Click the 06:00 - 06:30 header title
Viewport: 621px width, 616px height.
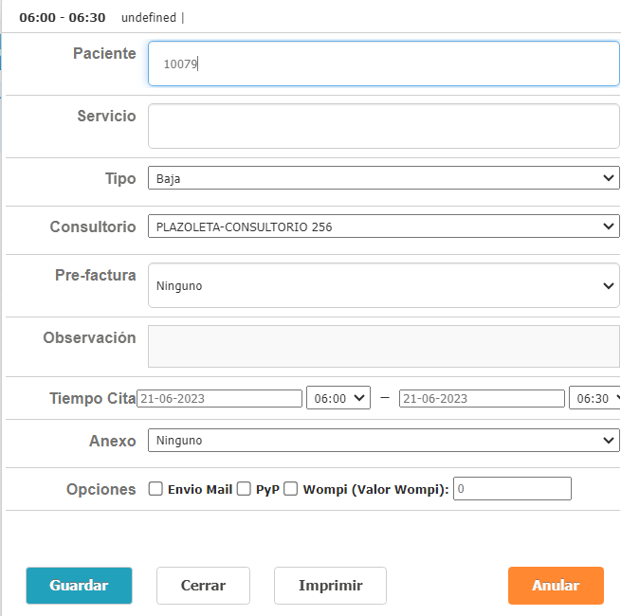(x=62, y=18)
